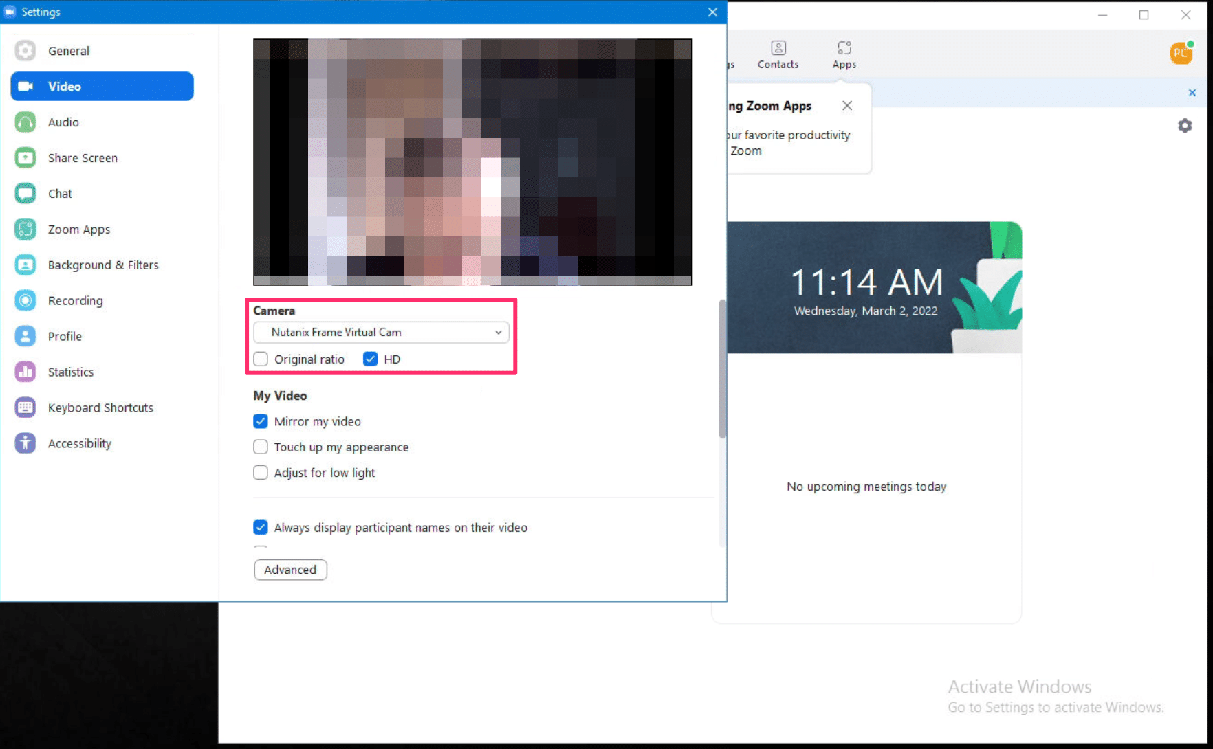Image resolution: width=1213 pixels, height=749 pixels.
Task: Toggle the Original ratio checkbox
Action: point(261,359)
